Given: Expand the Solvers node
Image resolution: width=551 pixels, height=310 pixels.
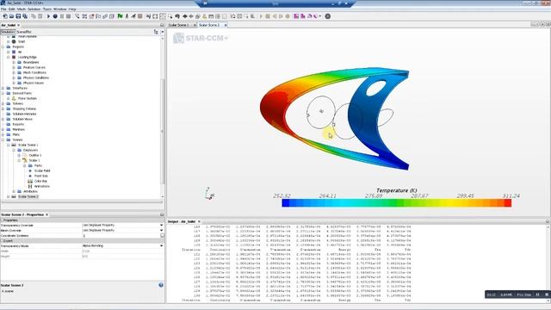Looking at the screenshot, I should tap(3, 103).
